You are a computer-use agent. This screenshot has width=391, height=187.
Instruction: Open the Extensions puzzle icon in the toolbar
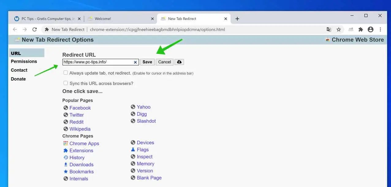[361, 29]
